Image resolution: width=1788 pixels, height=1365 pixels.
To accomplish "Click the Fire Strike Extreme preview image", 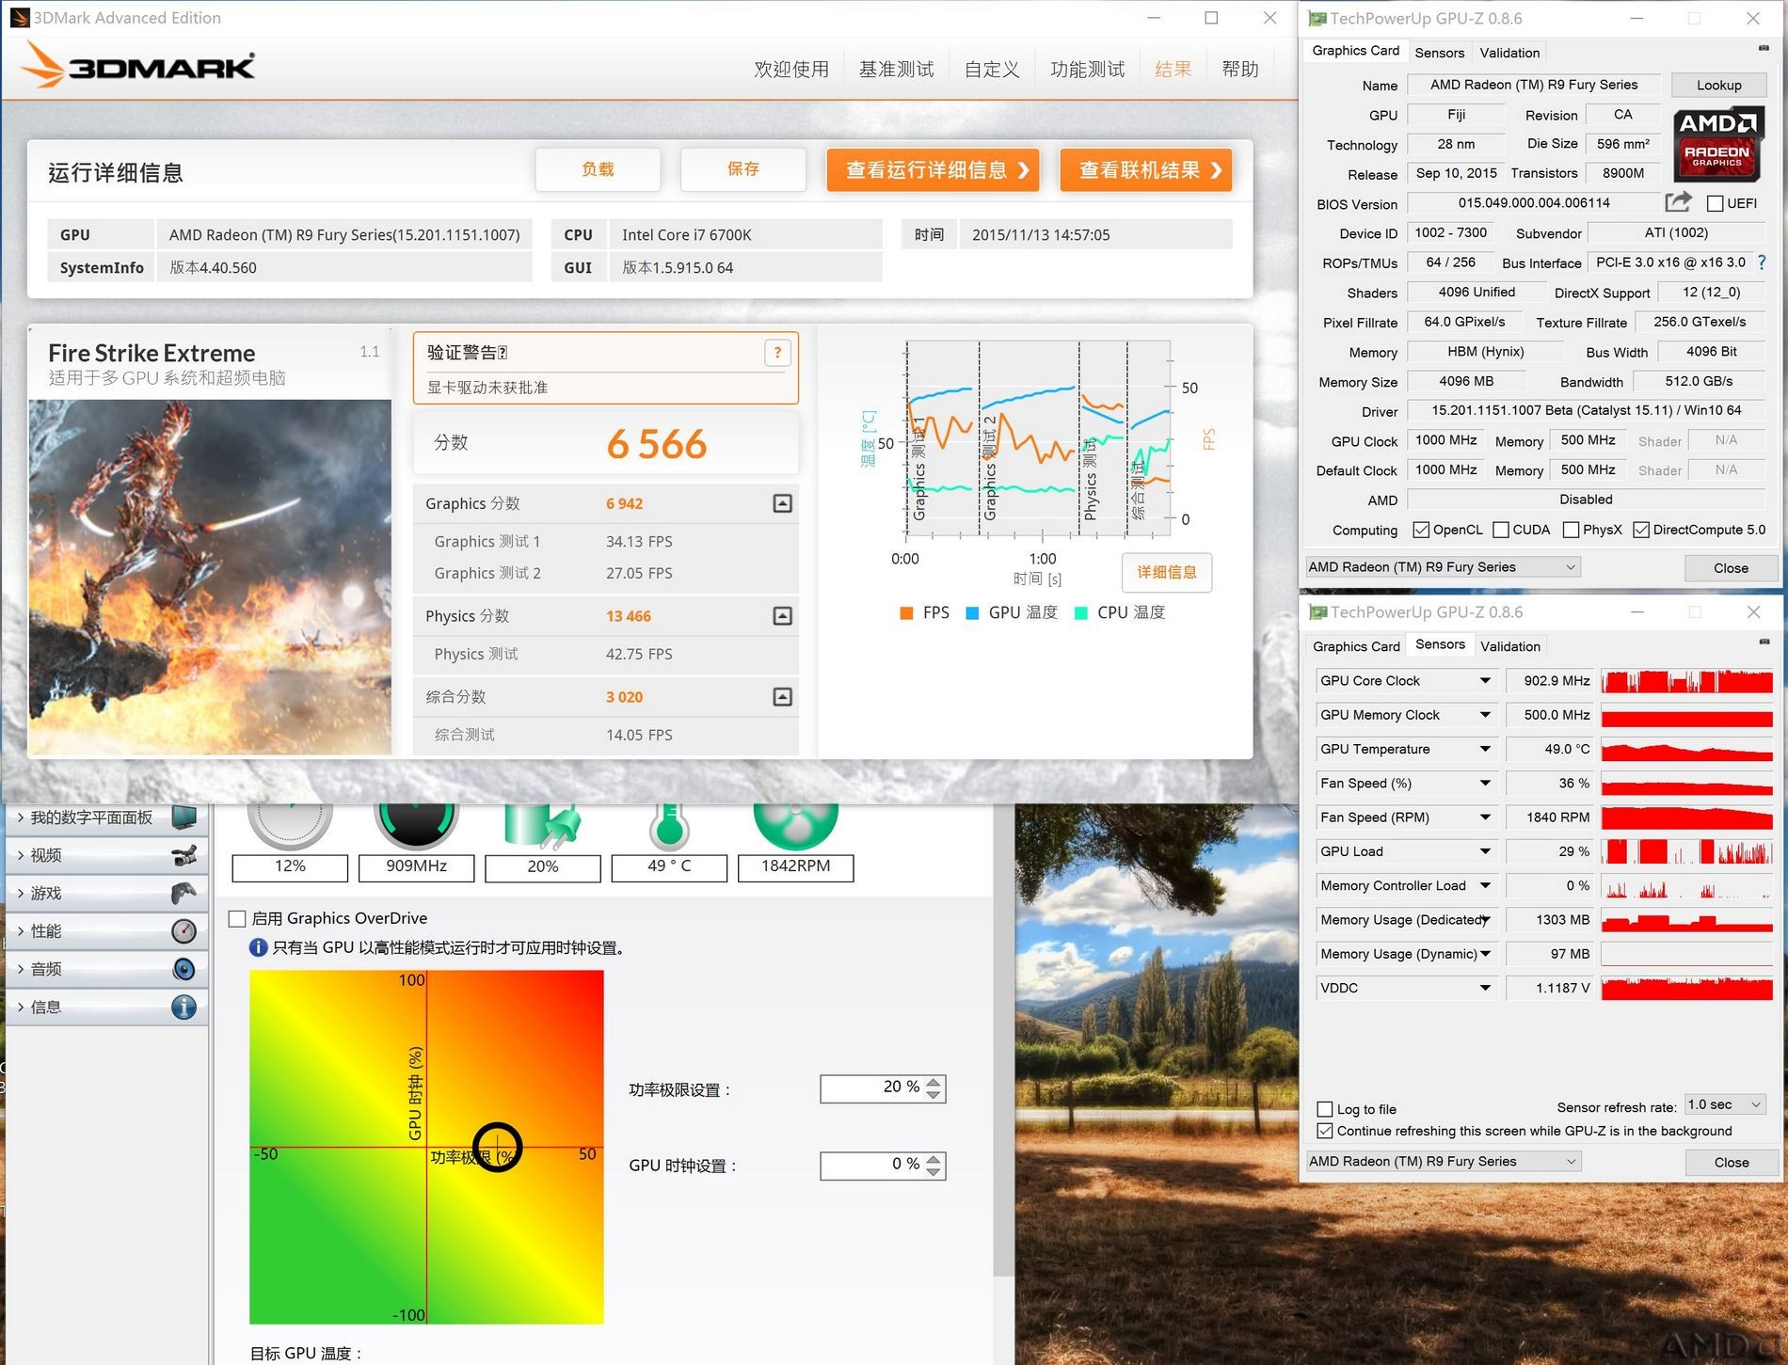I will point(210,577).
